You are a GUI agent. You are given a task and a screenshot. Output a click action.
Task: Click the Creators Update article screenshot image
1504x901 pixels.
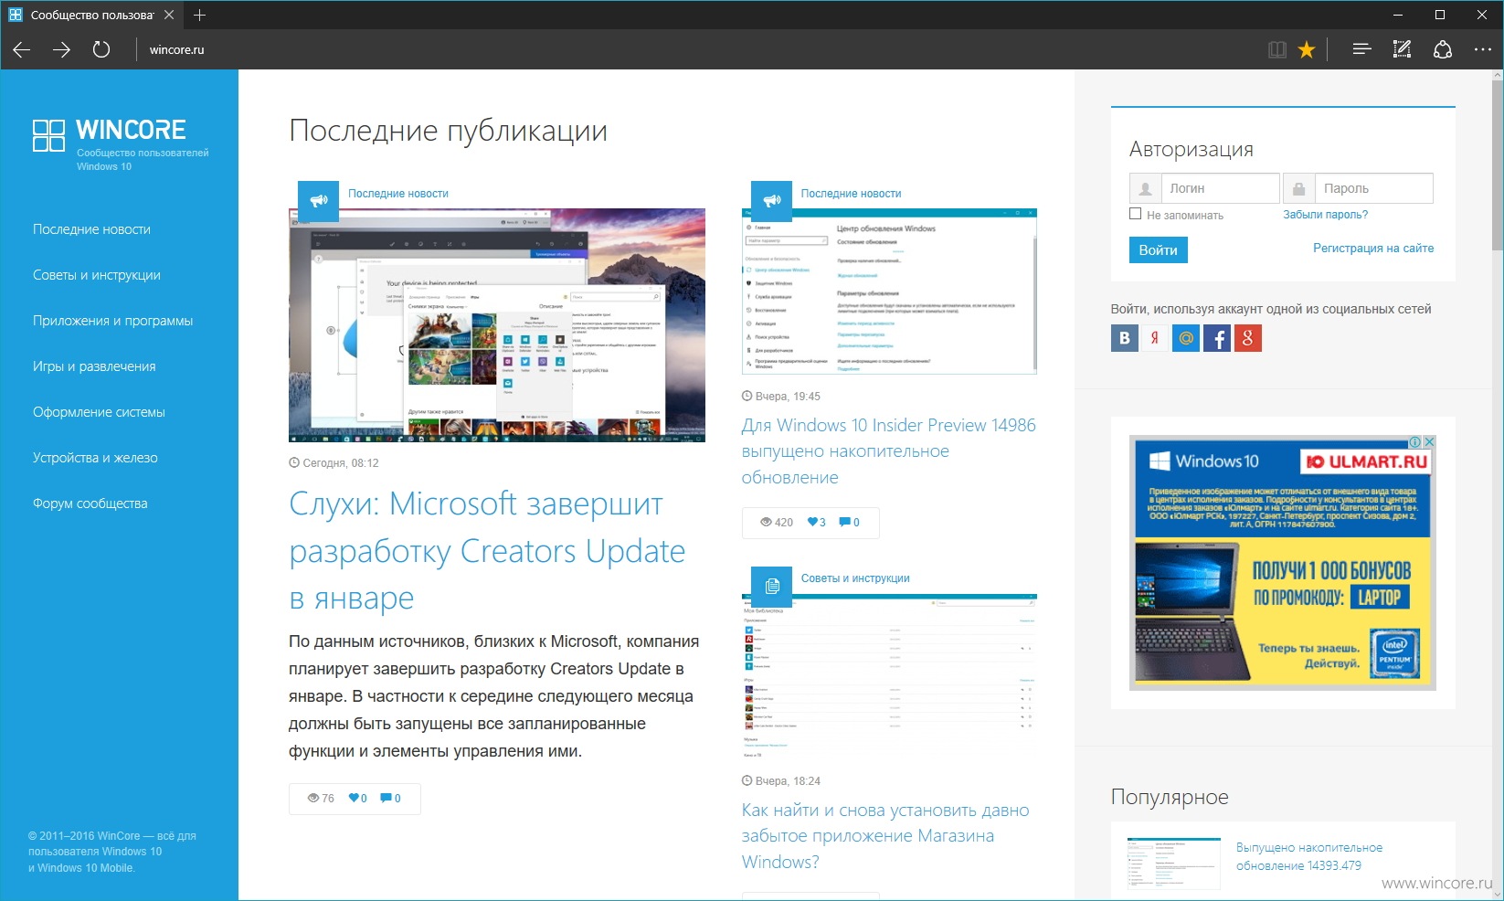click(x=497, y=325)
